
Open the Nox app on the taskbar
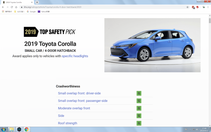(19, 129)
